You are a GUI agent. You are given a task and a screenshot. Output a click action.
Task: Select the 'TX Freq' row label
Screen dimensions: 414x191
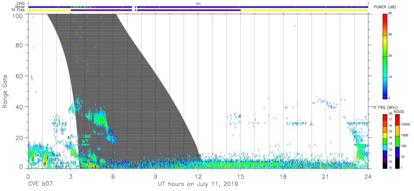pyautogui.click(x=18, y=10)
